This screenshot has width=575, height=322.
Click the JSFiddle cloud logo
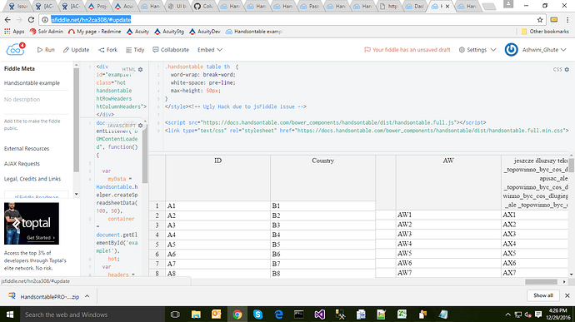(x=15, y=49)
